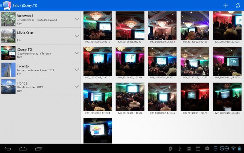The image size is (244, 153).
Task: Expand the Toronto set chevron
Action: click(x=77, y=70)
